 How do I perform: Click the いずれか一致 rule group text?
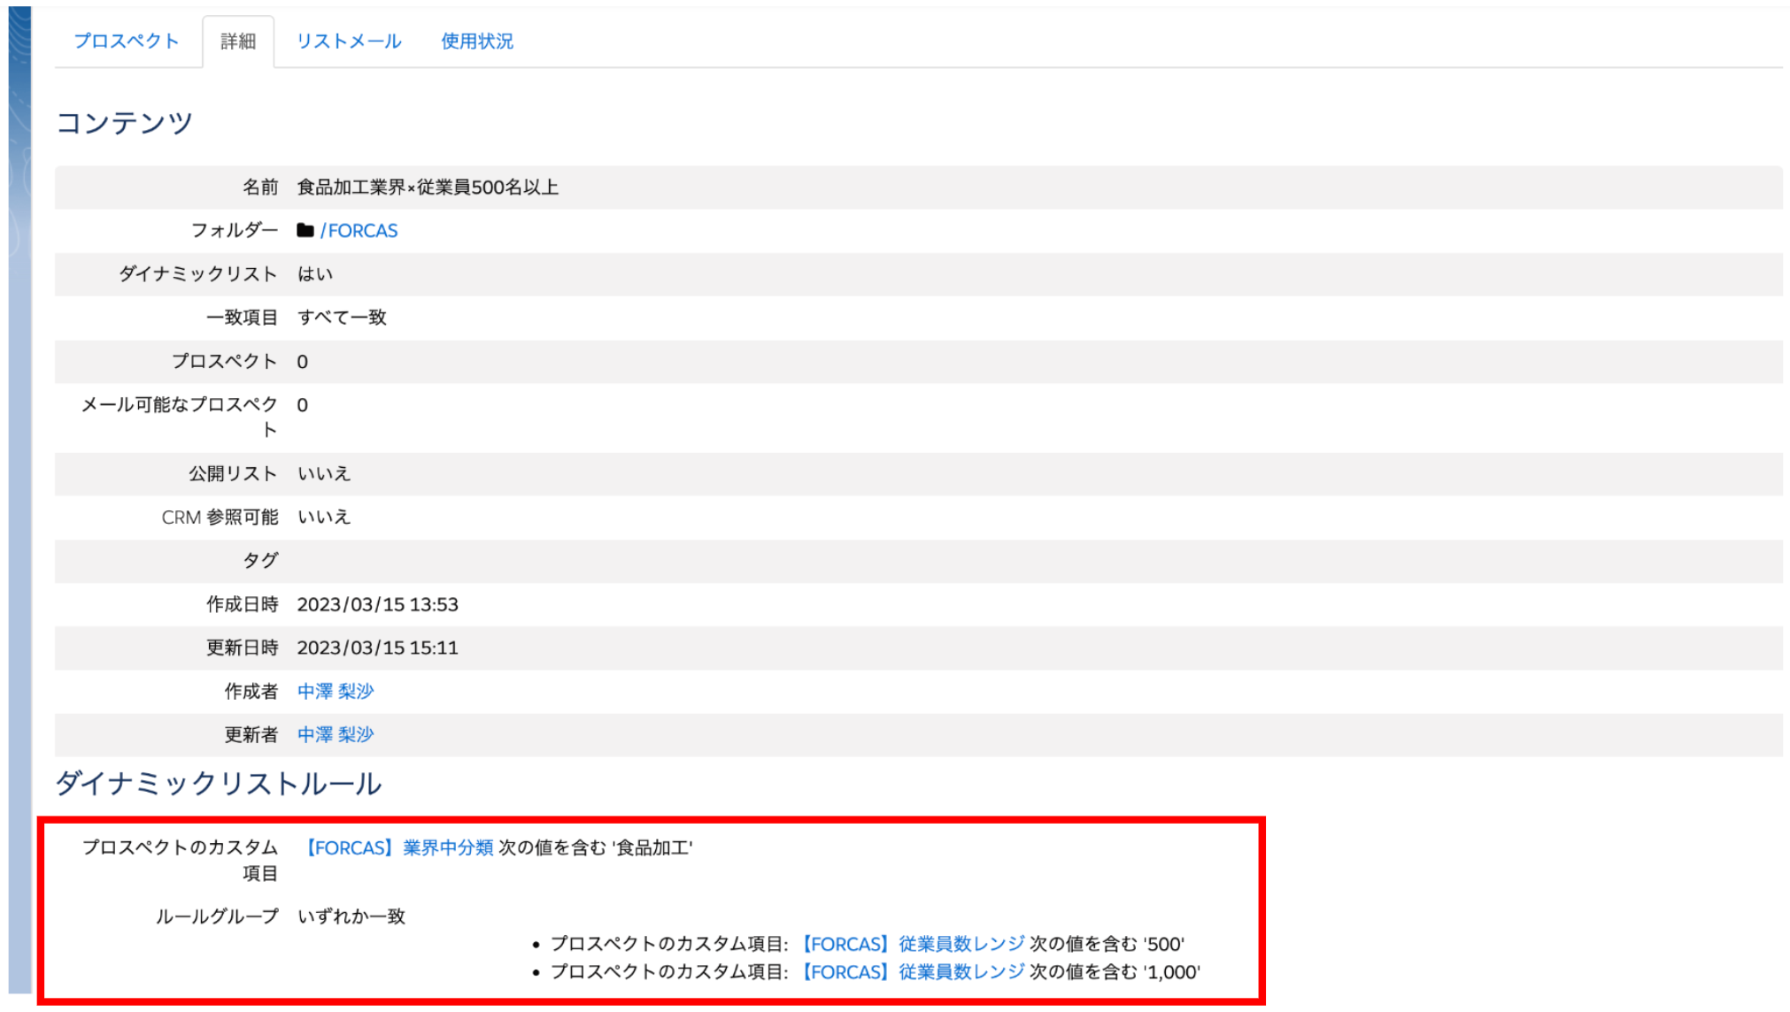point(351,917)
